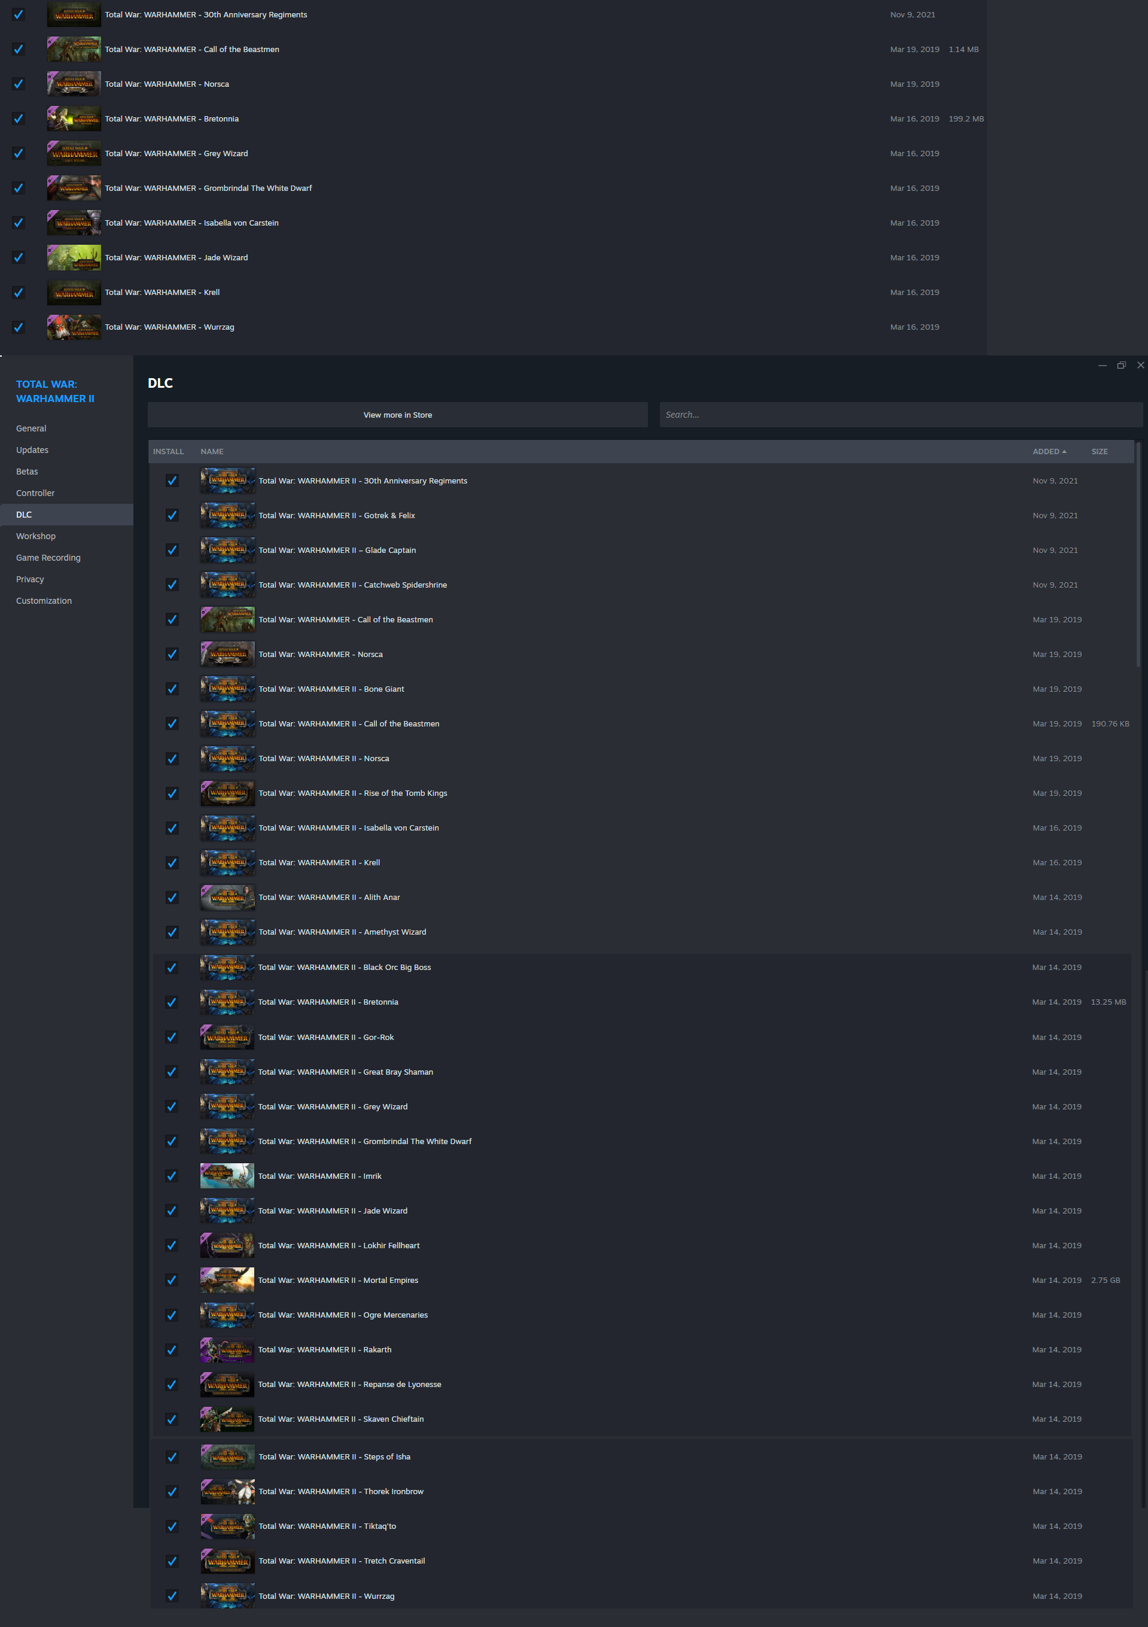Click the Great Bray Shaman thumbnail
Image resolution: width=1148 pixels, height=1627 pixels.
pos(227,1072)
